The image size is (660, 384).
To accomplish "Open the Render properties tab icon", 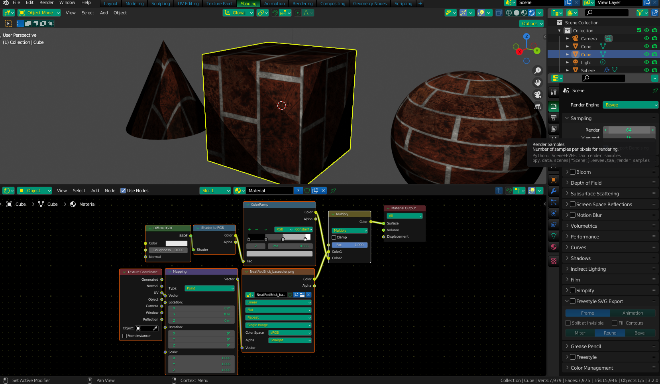I will (554, 106).
